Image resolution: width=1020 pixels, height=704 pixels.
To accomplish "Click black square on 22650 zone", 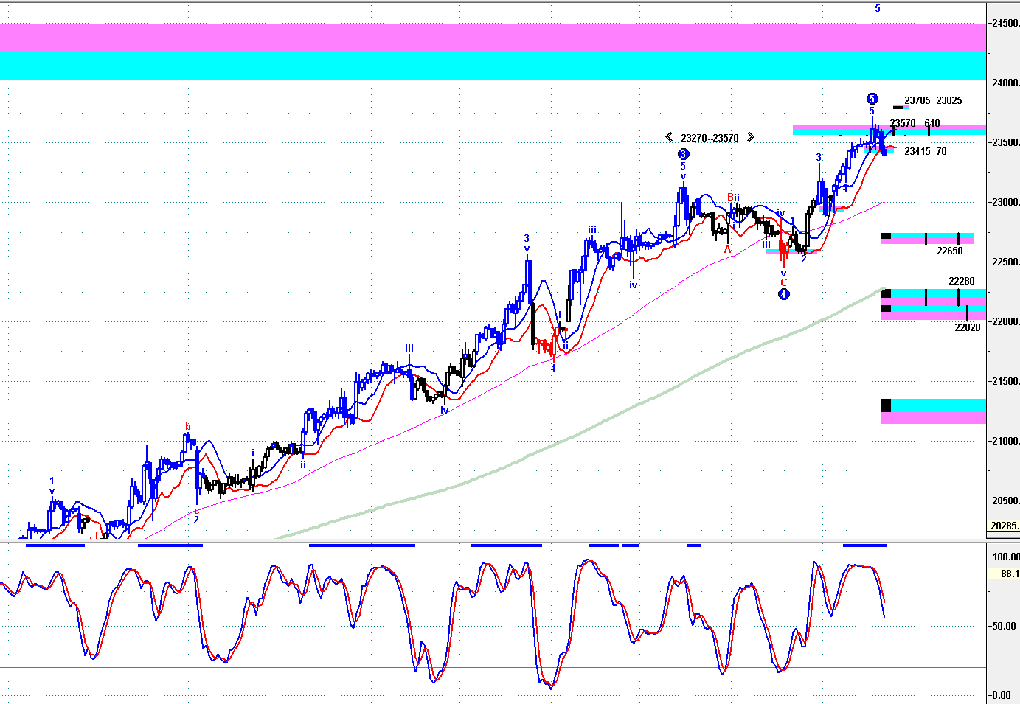I will point(886,237).
